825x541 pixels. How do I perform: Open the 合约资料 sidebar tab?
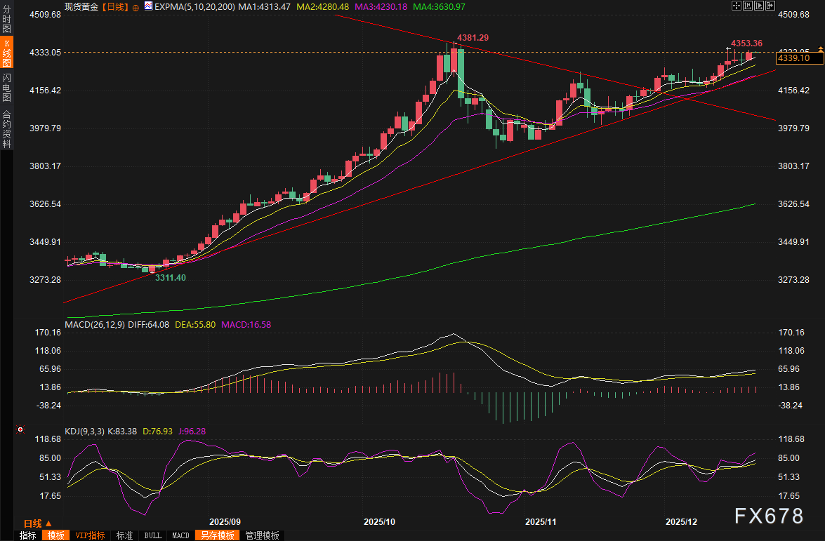[6, 129]
